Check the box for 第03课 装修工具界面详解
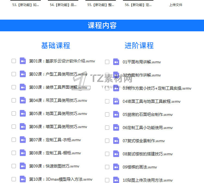 click(x=14, y=87)
